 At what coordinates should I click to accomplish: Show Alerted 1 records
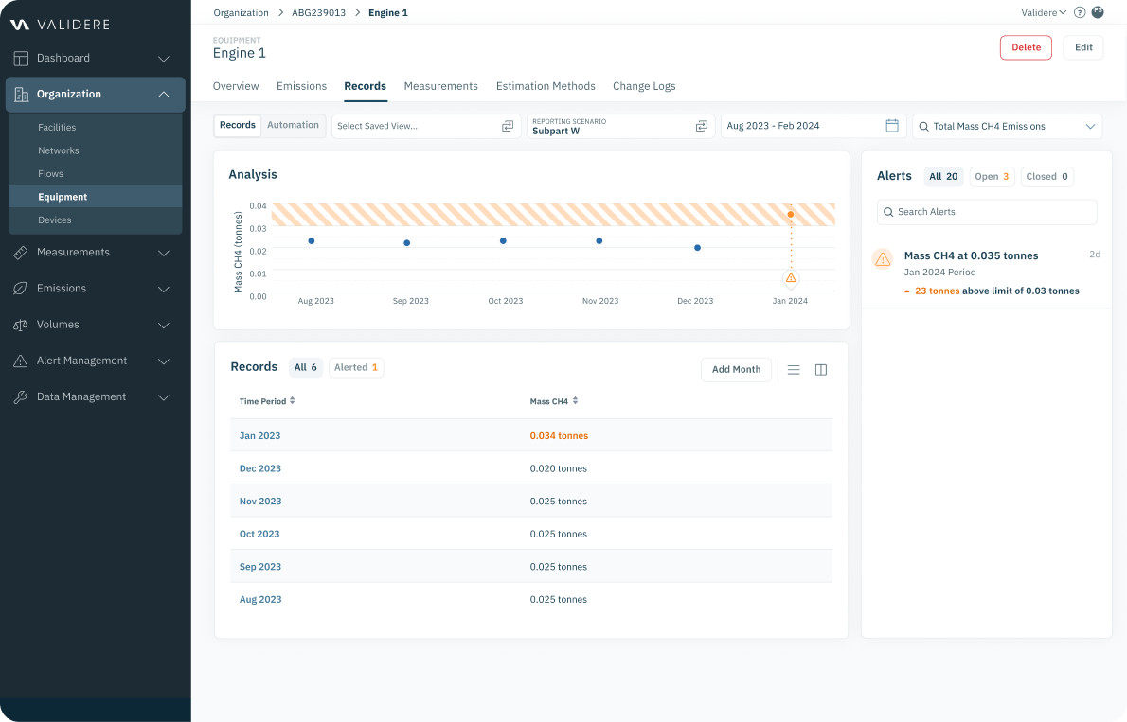(x=356, y=367)
